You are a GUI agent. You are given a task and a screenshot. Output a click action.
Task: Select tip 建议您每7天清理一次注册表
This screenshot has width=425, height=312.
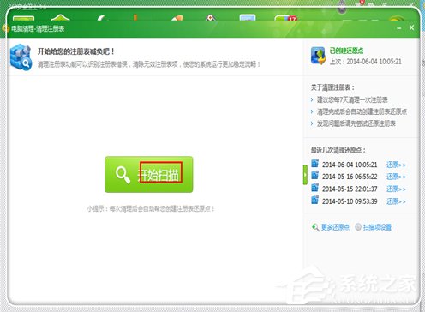(352, 100)
